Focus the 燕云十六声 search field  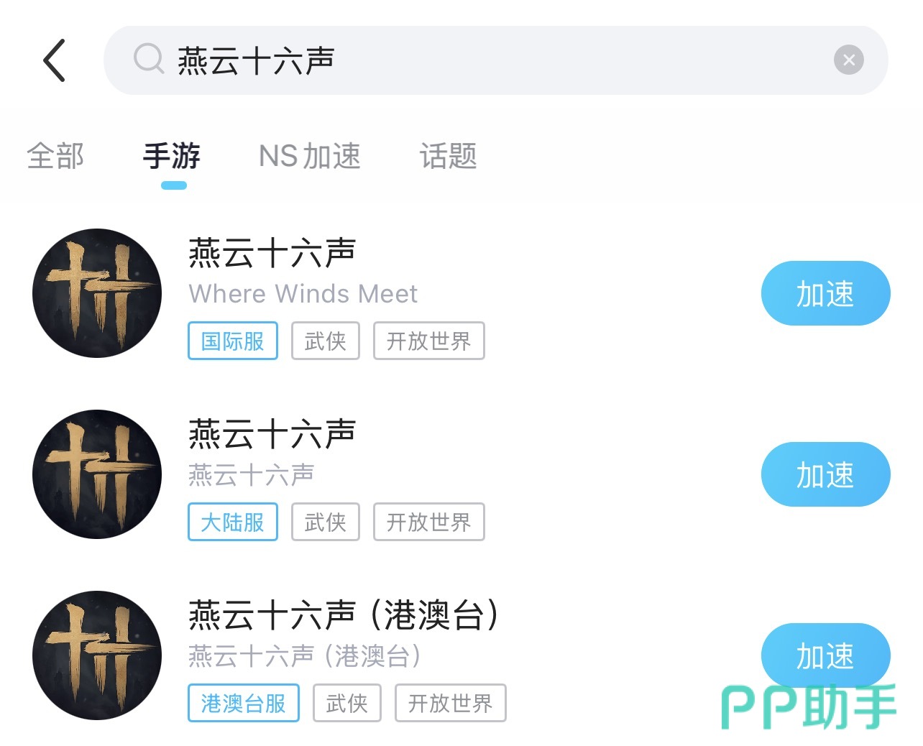[496, 60]
